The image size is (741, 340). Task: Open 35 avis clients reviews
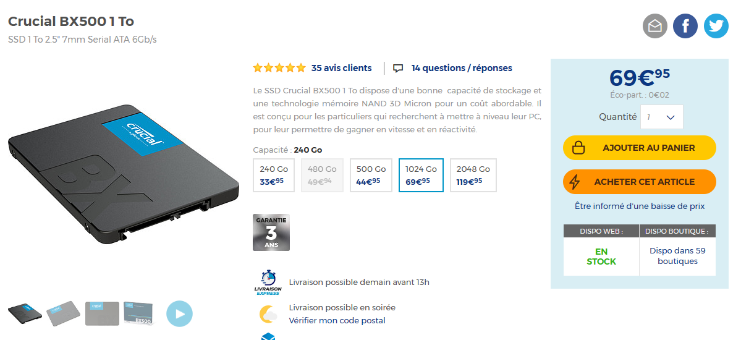341,68
